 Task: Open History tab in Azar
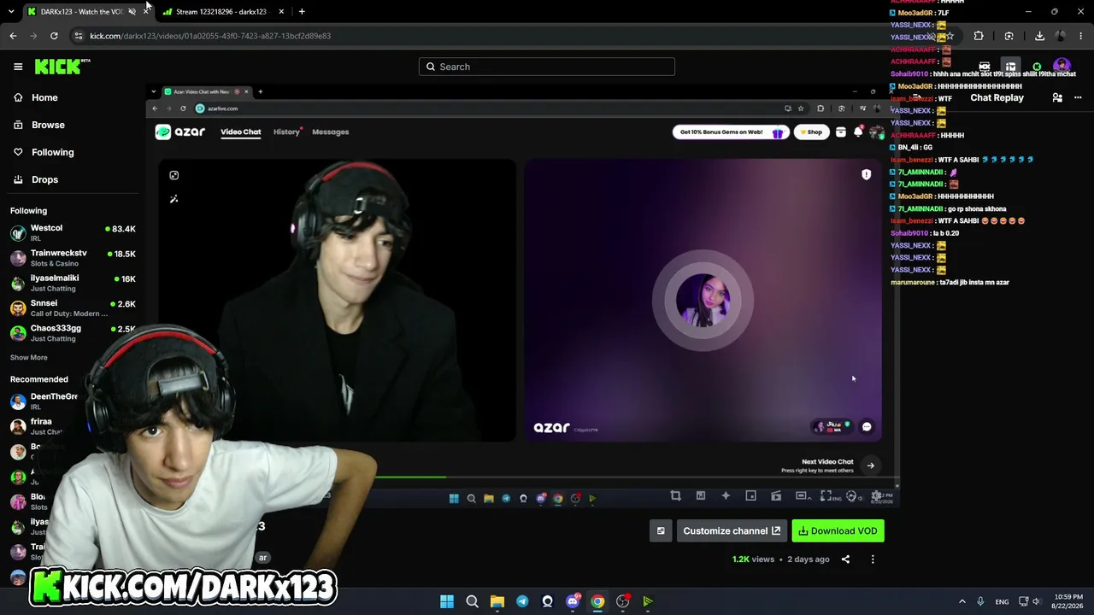pos(286,132)
